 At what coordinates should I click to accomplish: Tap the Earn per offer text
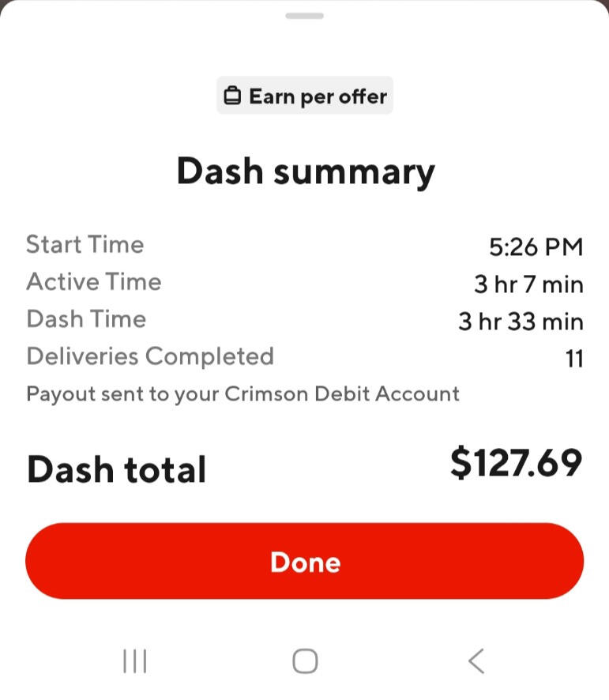(318, 97)
